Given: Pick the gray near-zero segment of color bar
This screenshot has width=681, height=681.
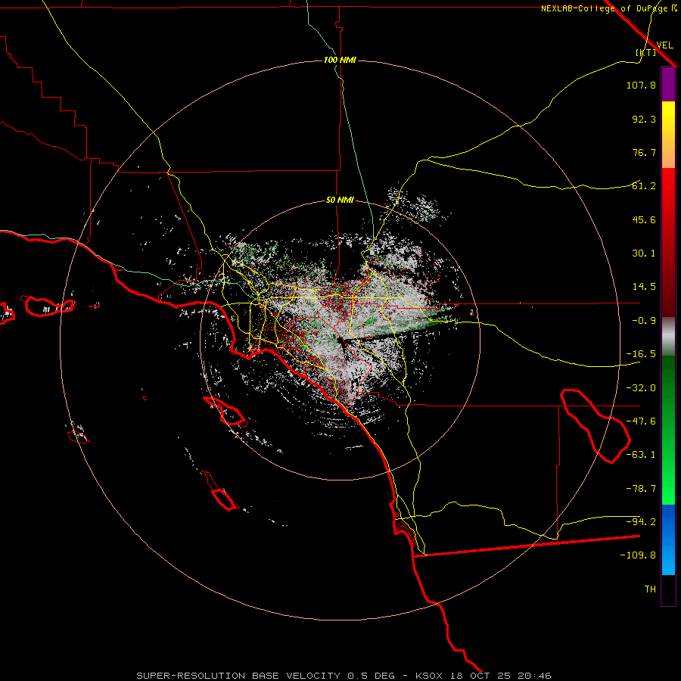Looking at the screenshot, I should click(x=668, y=337).
